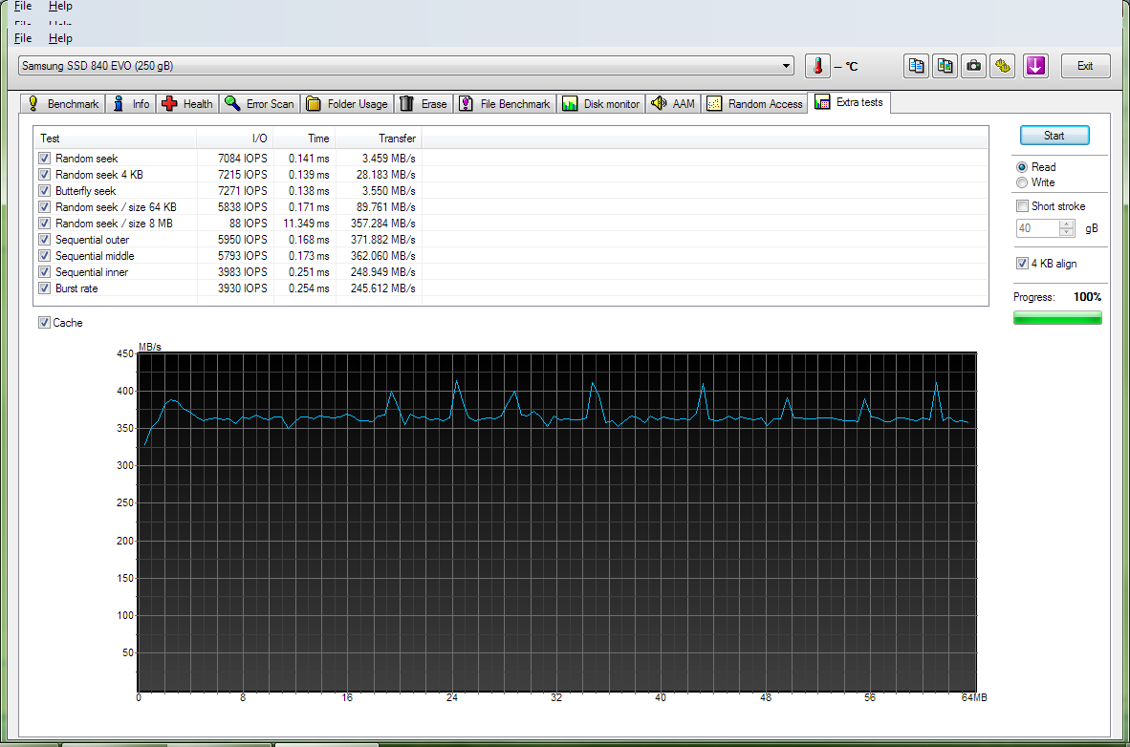Uncheck the Random seek 4 KB checkbox
Viewport: 1130px width, 747px height.
coord(45,174)
